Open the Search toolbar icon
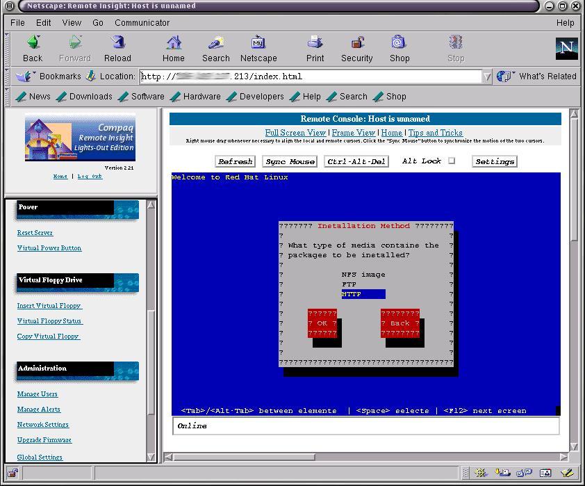Viewport: 585px width, 486px height. click(216, 48)
